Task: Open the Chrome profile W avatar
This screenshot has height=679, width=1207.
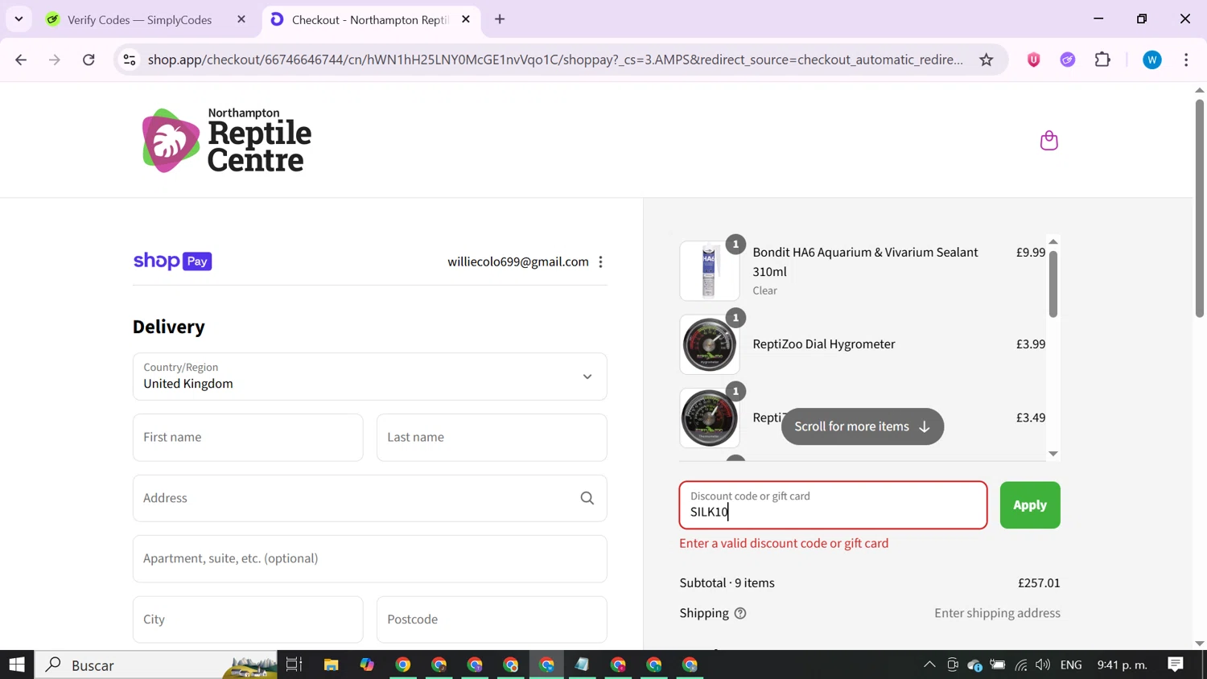Action: [1151, 60]
